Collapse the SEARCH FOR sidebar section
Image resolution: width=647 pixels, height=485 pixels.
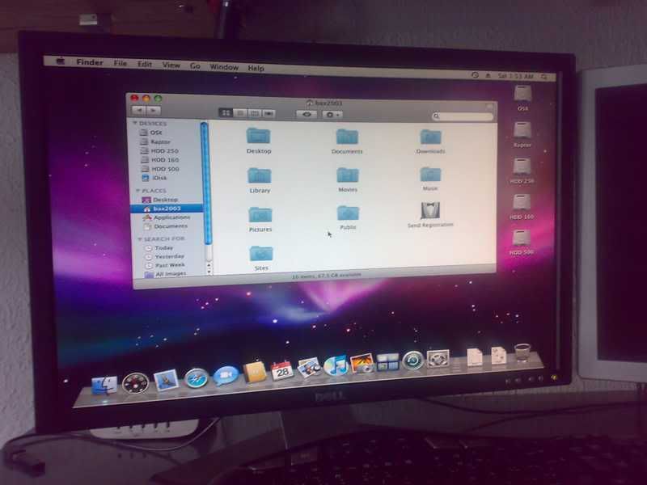(140, 238)
